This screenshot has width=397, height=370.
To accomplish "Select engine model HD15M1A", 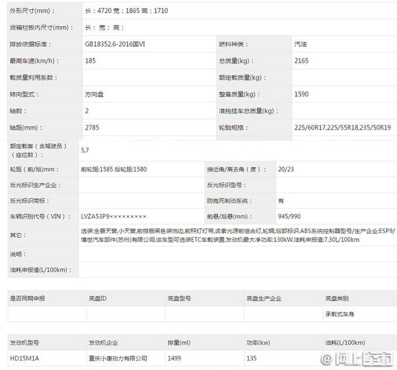I will tap(25, 358).
